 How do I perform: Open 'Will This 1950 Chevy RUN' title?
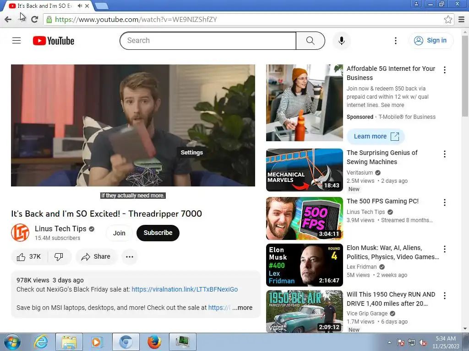391,299
